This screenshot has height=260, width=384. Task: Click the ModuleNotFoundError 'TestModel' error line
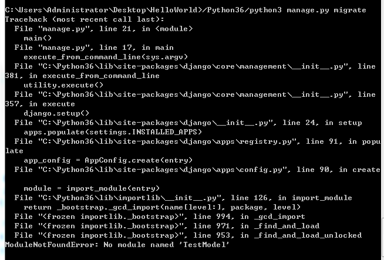117,245
